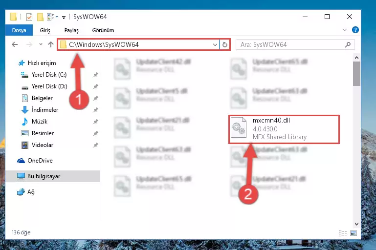The height and width of the screenshot is (250, 376).
Task: Click the pin icon beside Resimler
Action: [96, 133]
